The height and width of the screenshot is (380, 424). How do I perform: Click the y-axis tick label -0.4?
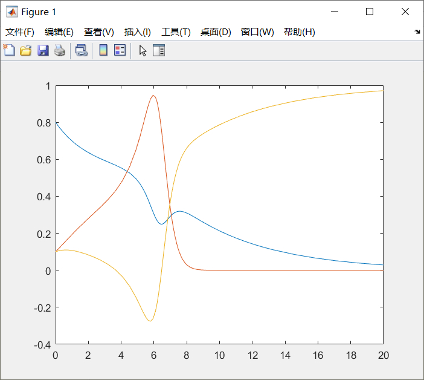click(42, 345)
